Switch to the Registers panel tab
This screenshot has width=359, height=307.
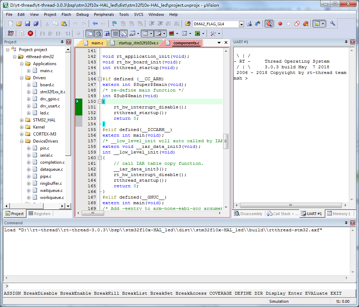coord(39,214)
